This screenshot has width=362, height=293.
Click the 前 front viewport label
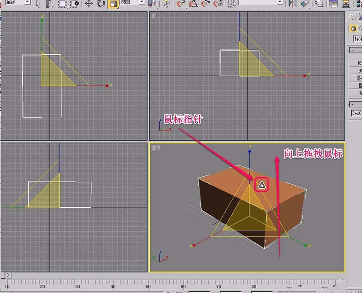point(153,16)
